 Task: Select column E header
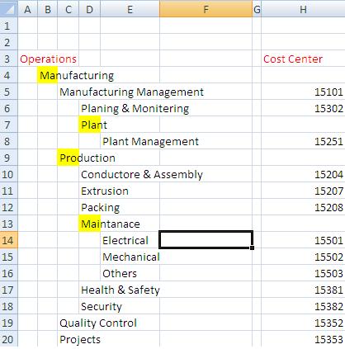pyautogui.click(x=130, y=9)
